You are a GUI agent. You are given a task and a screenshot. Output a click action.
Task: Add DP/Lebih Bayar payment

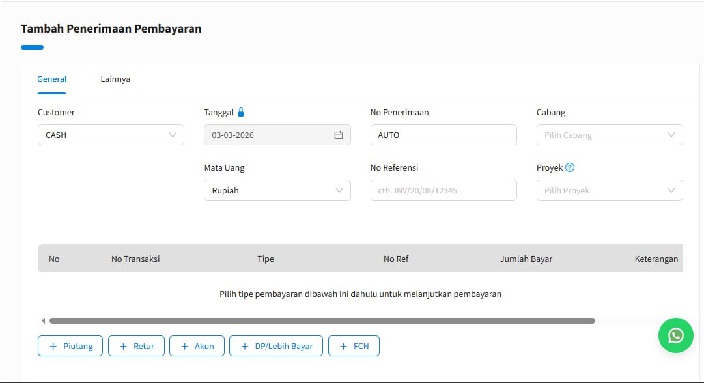pos(276,346)
